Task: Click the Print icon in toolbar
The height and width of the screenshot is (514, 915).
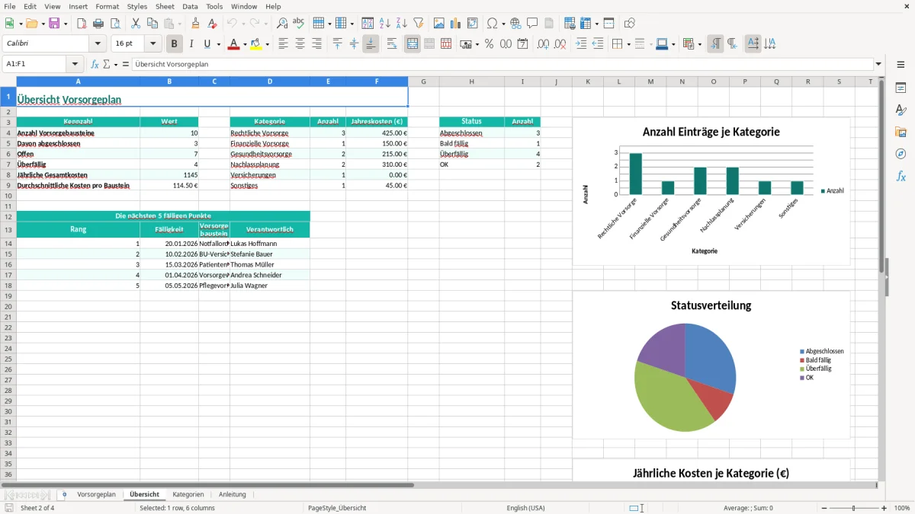Action: (98, 24)
